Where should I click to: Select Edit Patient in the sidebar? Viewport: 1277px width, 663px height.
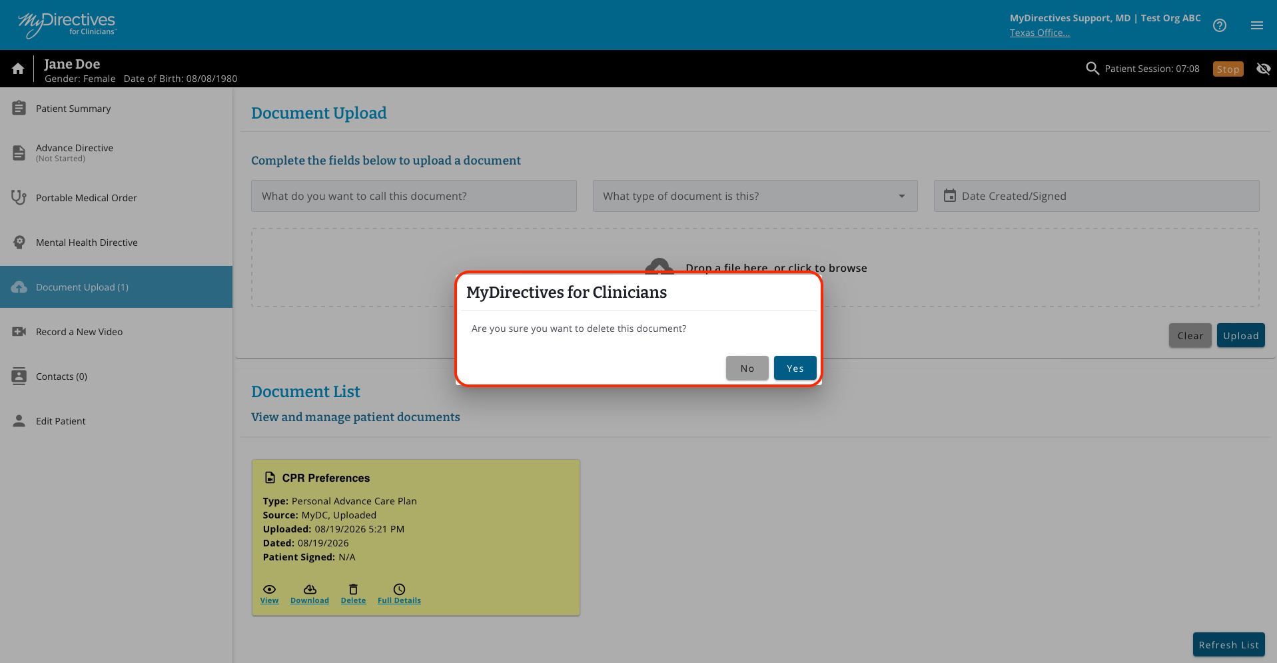tap(116, 421)
